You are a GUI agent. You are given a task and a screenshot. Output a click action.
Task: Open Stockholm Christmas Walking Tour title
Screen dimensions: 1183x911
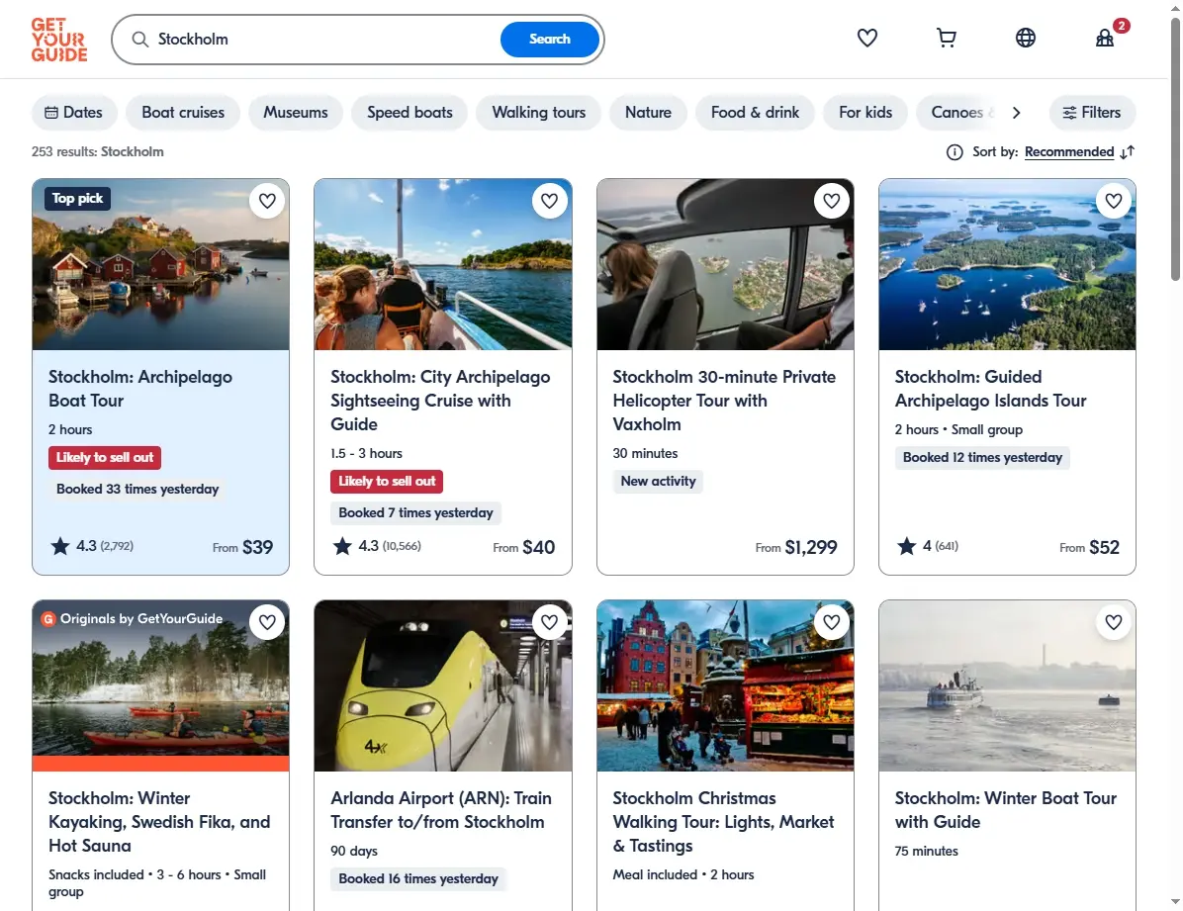point(723,822)
